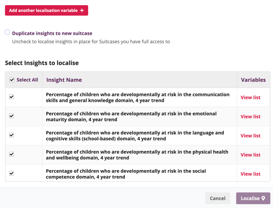Uncheck the emotional maturity domain insight

click(x=12, y=116)
